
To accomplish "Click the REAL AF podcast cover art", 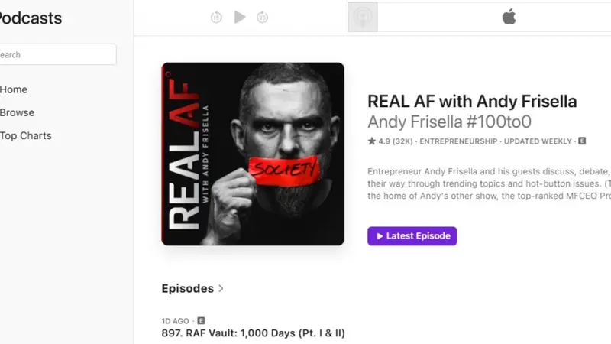I will point(253,154).
